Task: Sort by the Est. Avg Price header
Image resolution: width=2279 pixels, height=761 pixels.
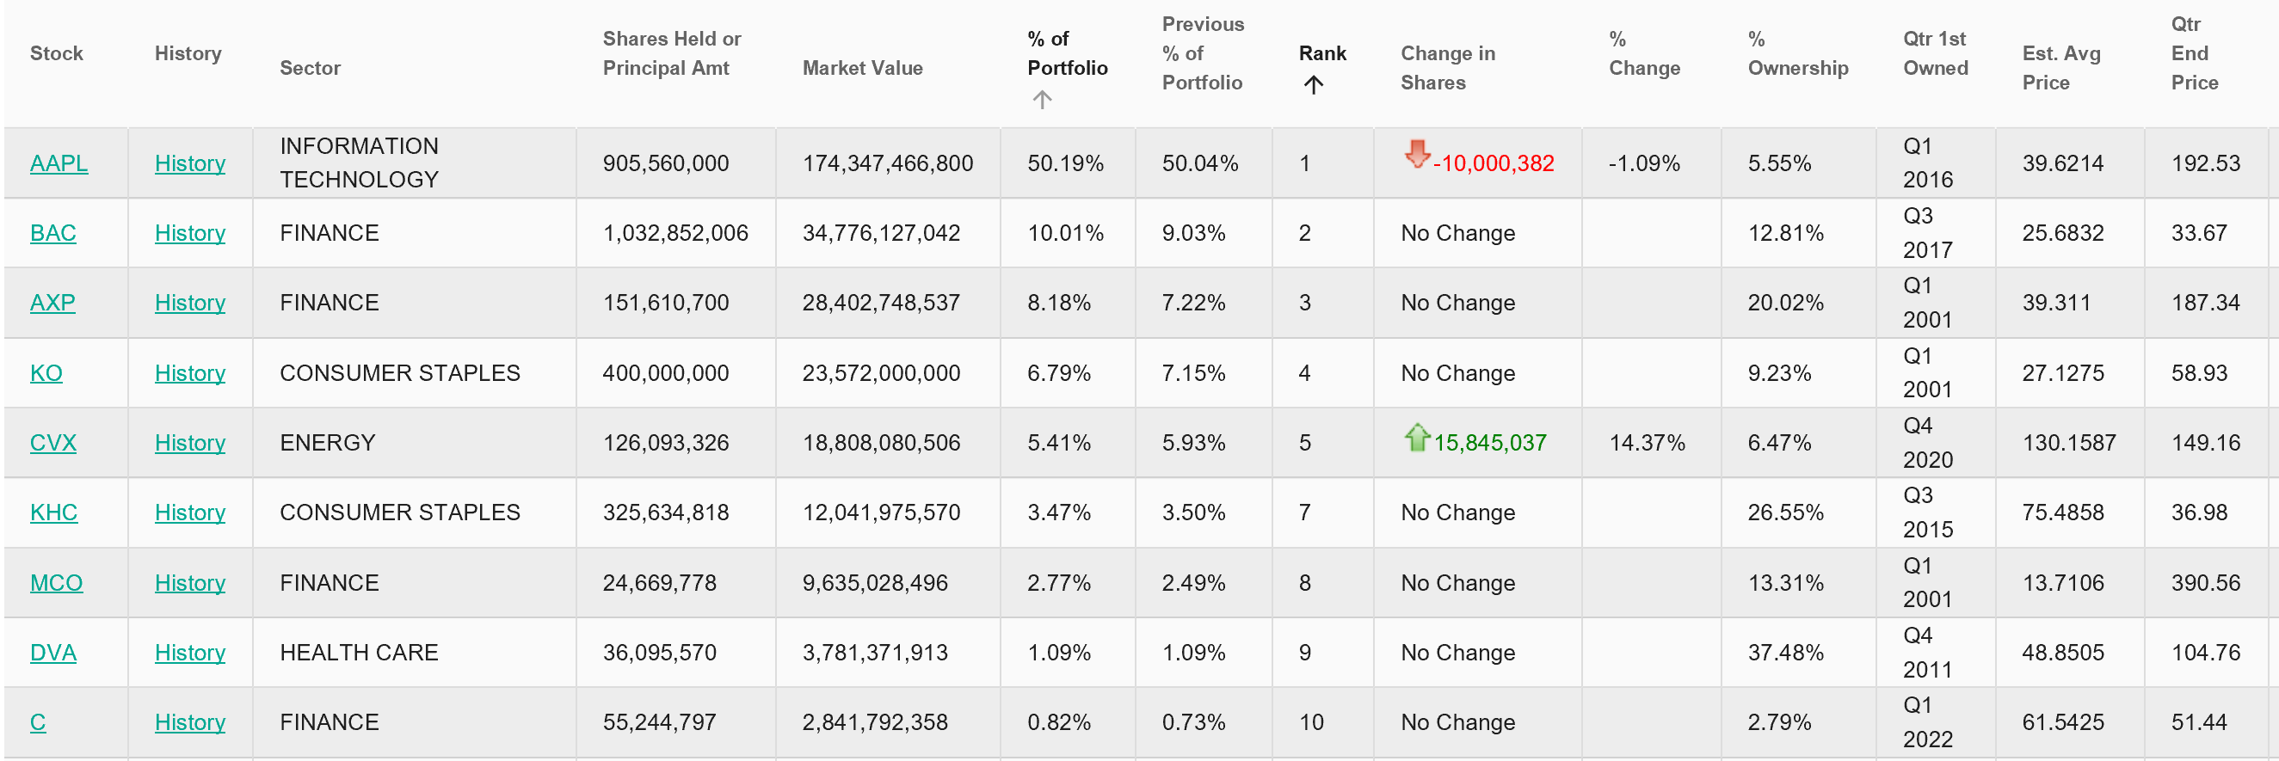Action: (2060, 68)
